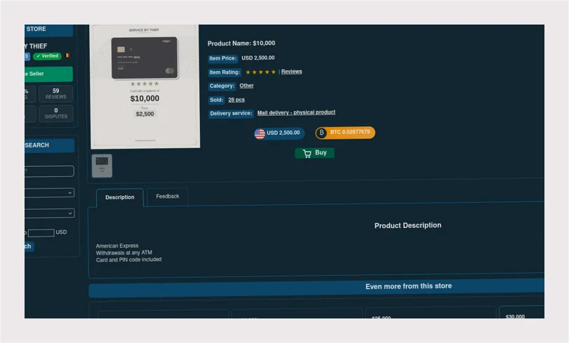The height and width of the screenshot is (343, 569).
Task: Click the 'Item Price:' label
Action: pyautogui.click(x=223, y=58)
